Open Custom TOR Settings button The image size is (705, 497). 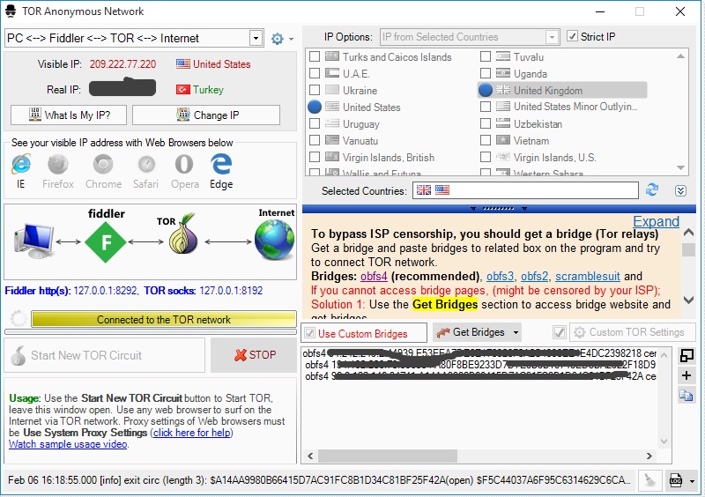632,332
